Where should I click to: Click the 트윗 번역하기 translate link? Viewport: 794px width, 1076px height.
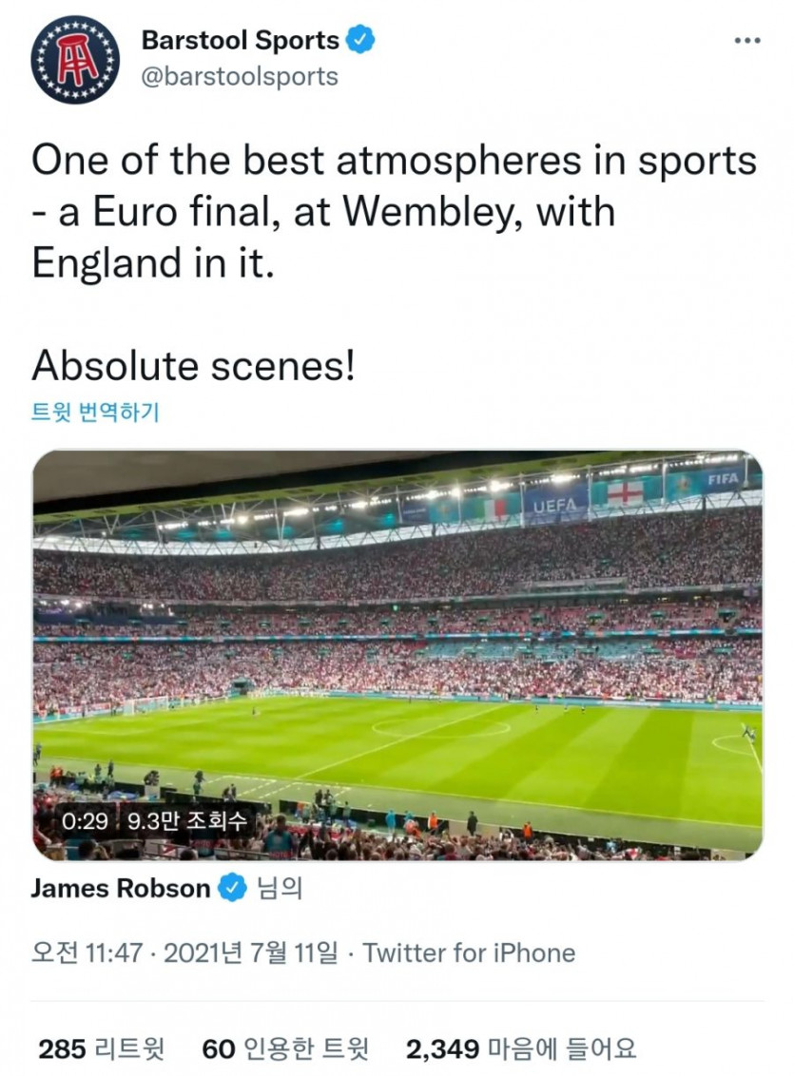tap(95, 412)
